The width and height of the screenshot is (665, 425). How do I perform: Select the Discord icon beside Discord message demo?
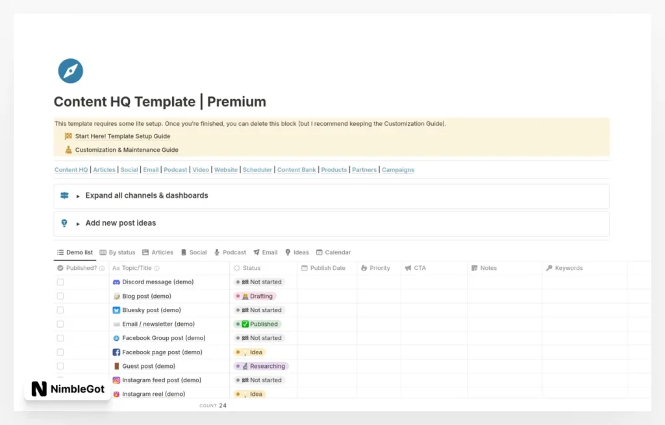pos(116,282)
